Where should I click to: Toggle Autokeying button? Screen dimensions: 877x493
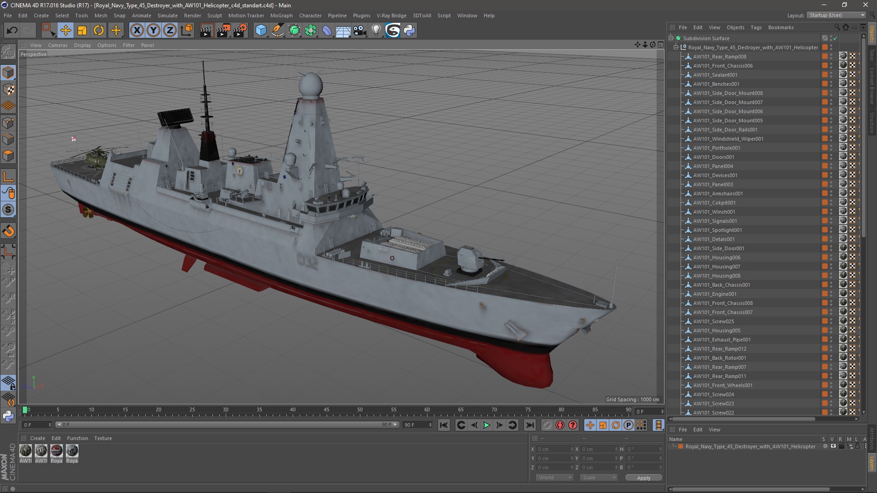[x=560, y=425]
